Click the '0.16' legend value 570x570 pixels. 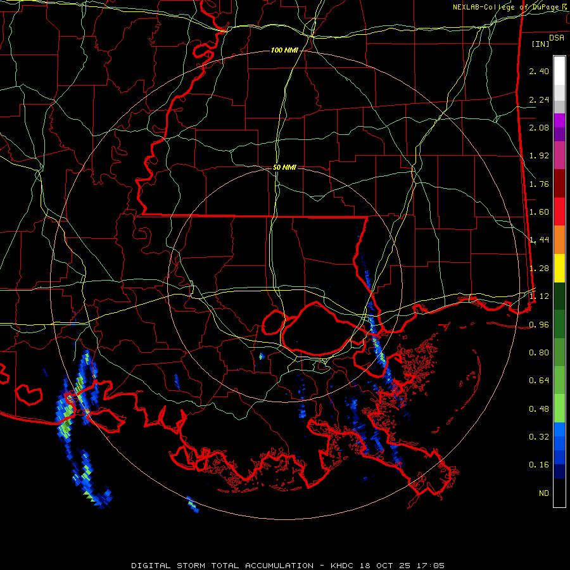coord(539,465)
